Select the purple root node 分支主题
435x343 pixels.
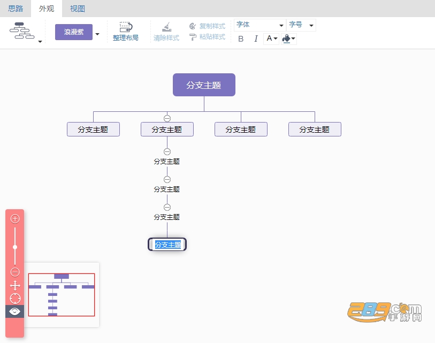click(x=204, y=85)
